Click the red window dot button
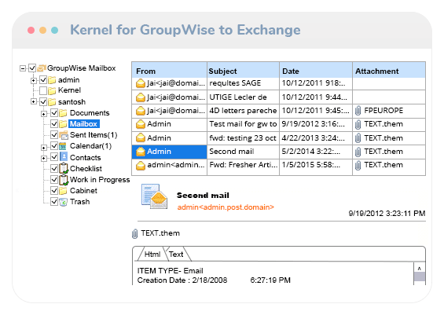This screenshot has width=444, height=315. click(x=31, y=31)
